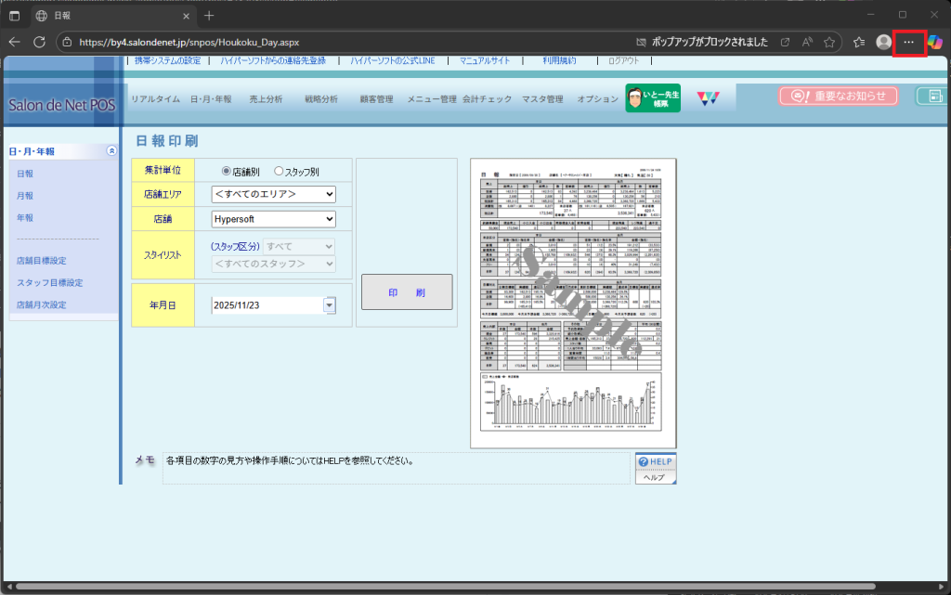
Task: Click the colorful W logo icon
Action: 709,98
